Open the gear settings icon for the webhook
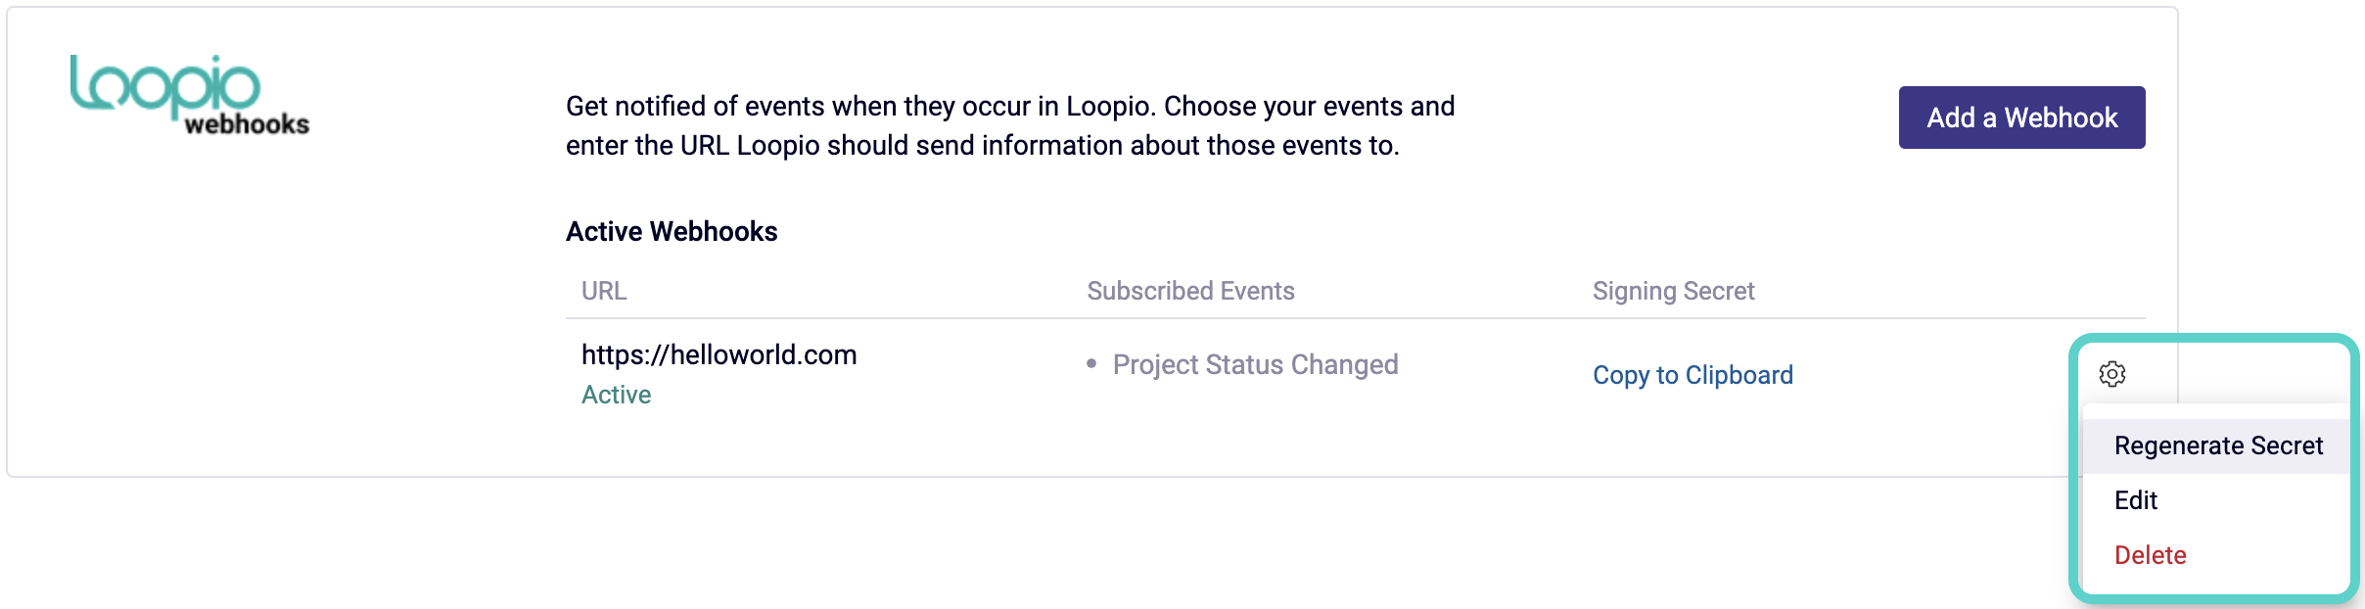 point(2112,374)
